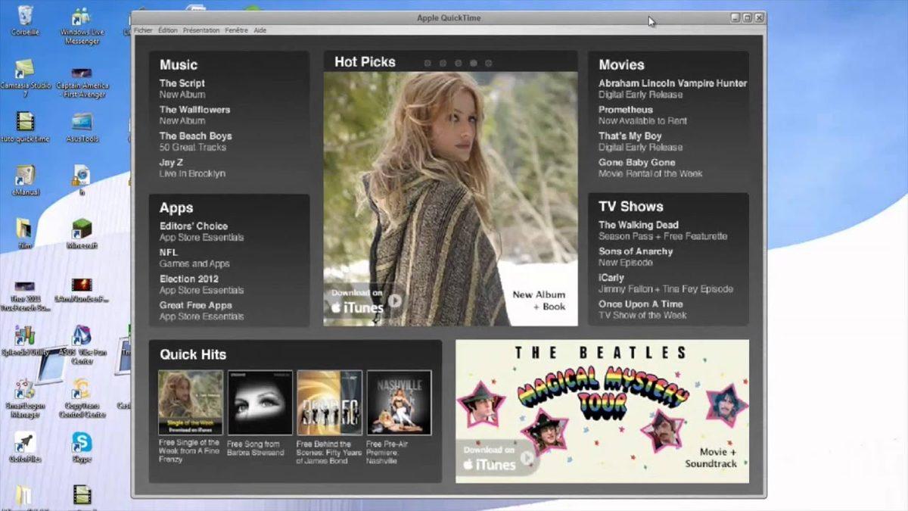This screenshot has height=511, width=908.
Task: Click the SmartLogon Manager desktop icon
Action: 25,391
